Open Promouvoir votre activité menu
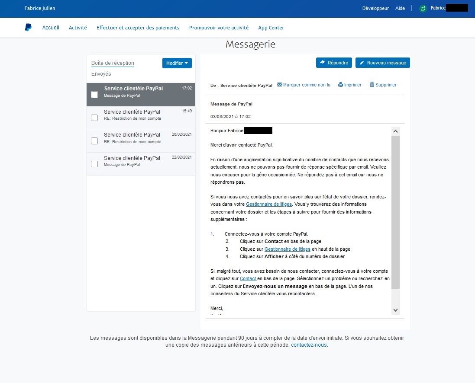Image resolution: width=475 pixels, height=383 pixels. tap(219, 28)
